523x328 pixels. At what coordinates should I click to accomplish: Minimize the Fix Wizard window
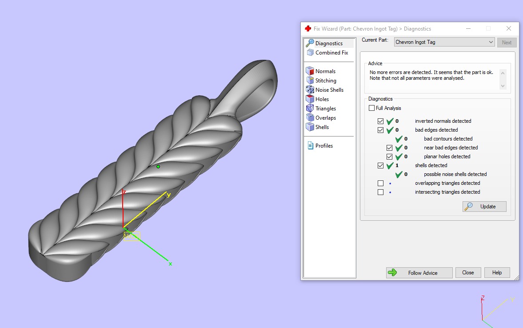[468, 29]
